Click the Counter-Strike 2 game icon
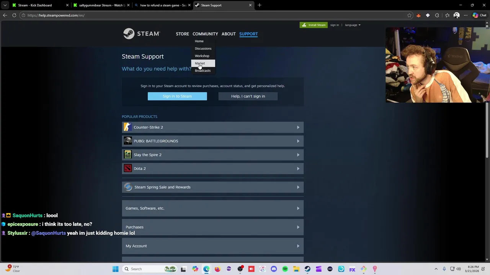 [127, 127]
